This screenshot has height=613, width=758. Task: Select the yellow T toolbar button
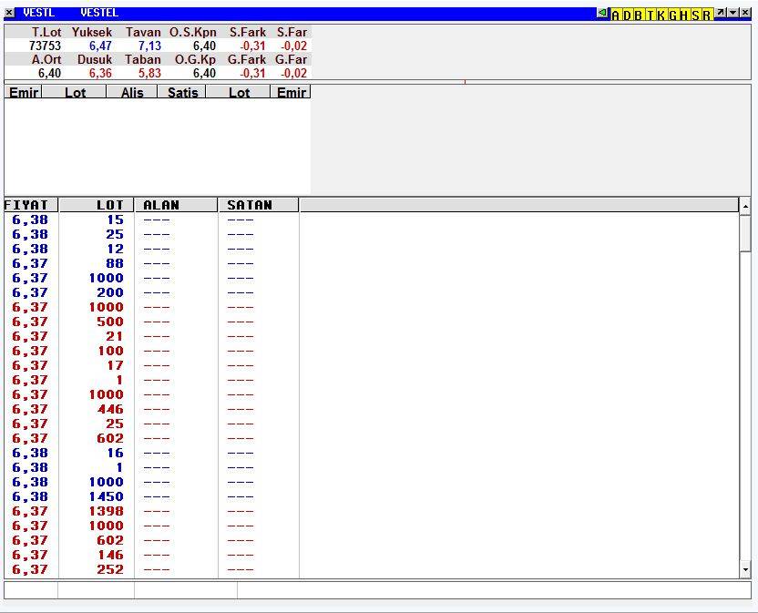coord(650,15)
